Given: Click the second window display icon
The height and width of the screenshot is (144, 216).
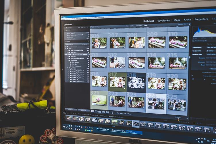Looking at the screenshot, I should 68,113.
